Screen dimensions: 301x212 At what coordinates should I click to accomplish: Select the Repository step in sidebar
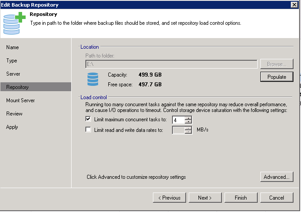point(18,87)
